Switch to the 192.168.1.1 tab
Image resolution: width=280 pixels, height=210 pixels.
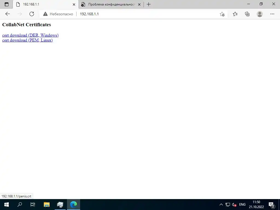46,4
